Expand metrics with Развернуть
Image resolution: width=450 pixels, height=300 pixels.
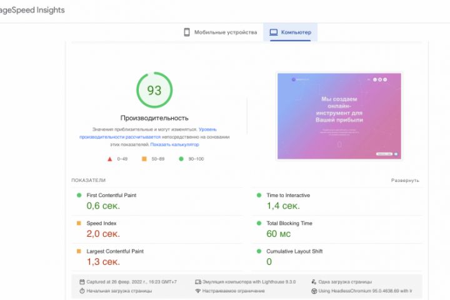(405, 181)
